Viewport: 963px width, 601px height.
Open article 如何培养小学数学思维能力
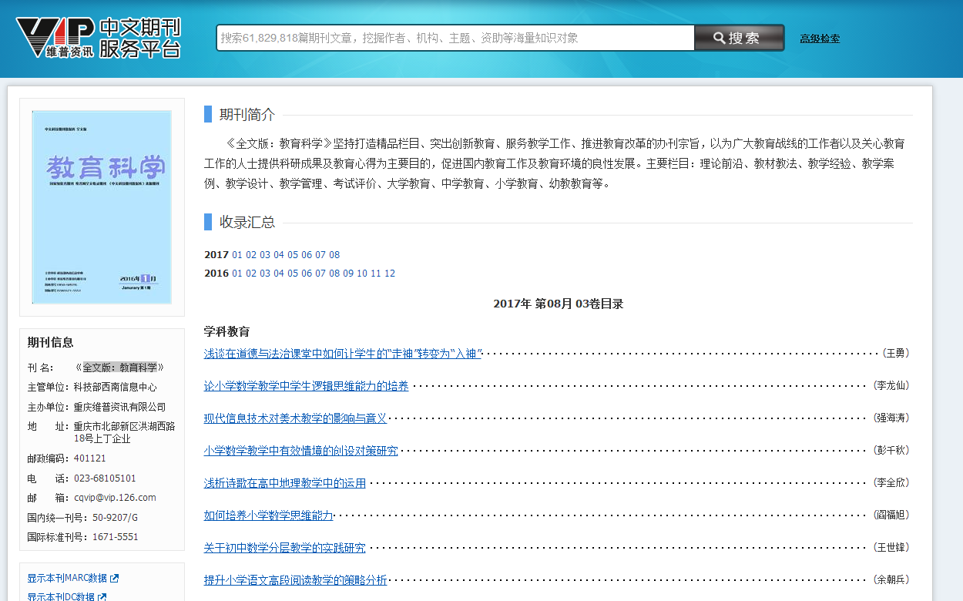(268, 515)
